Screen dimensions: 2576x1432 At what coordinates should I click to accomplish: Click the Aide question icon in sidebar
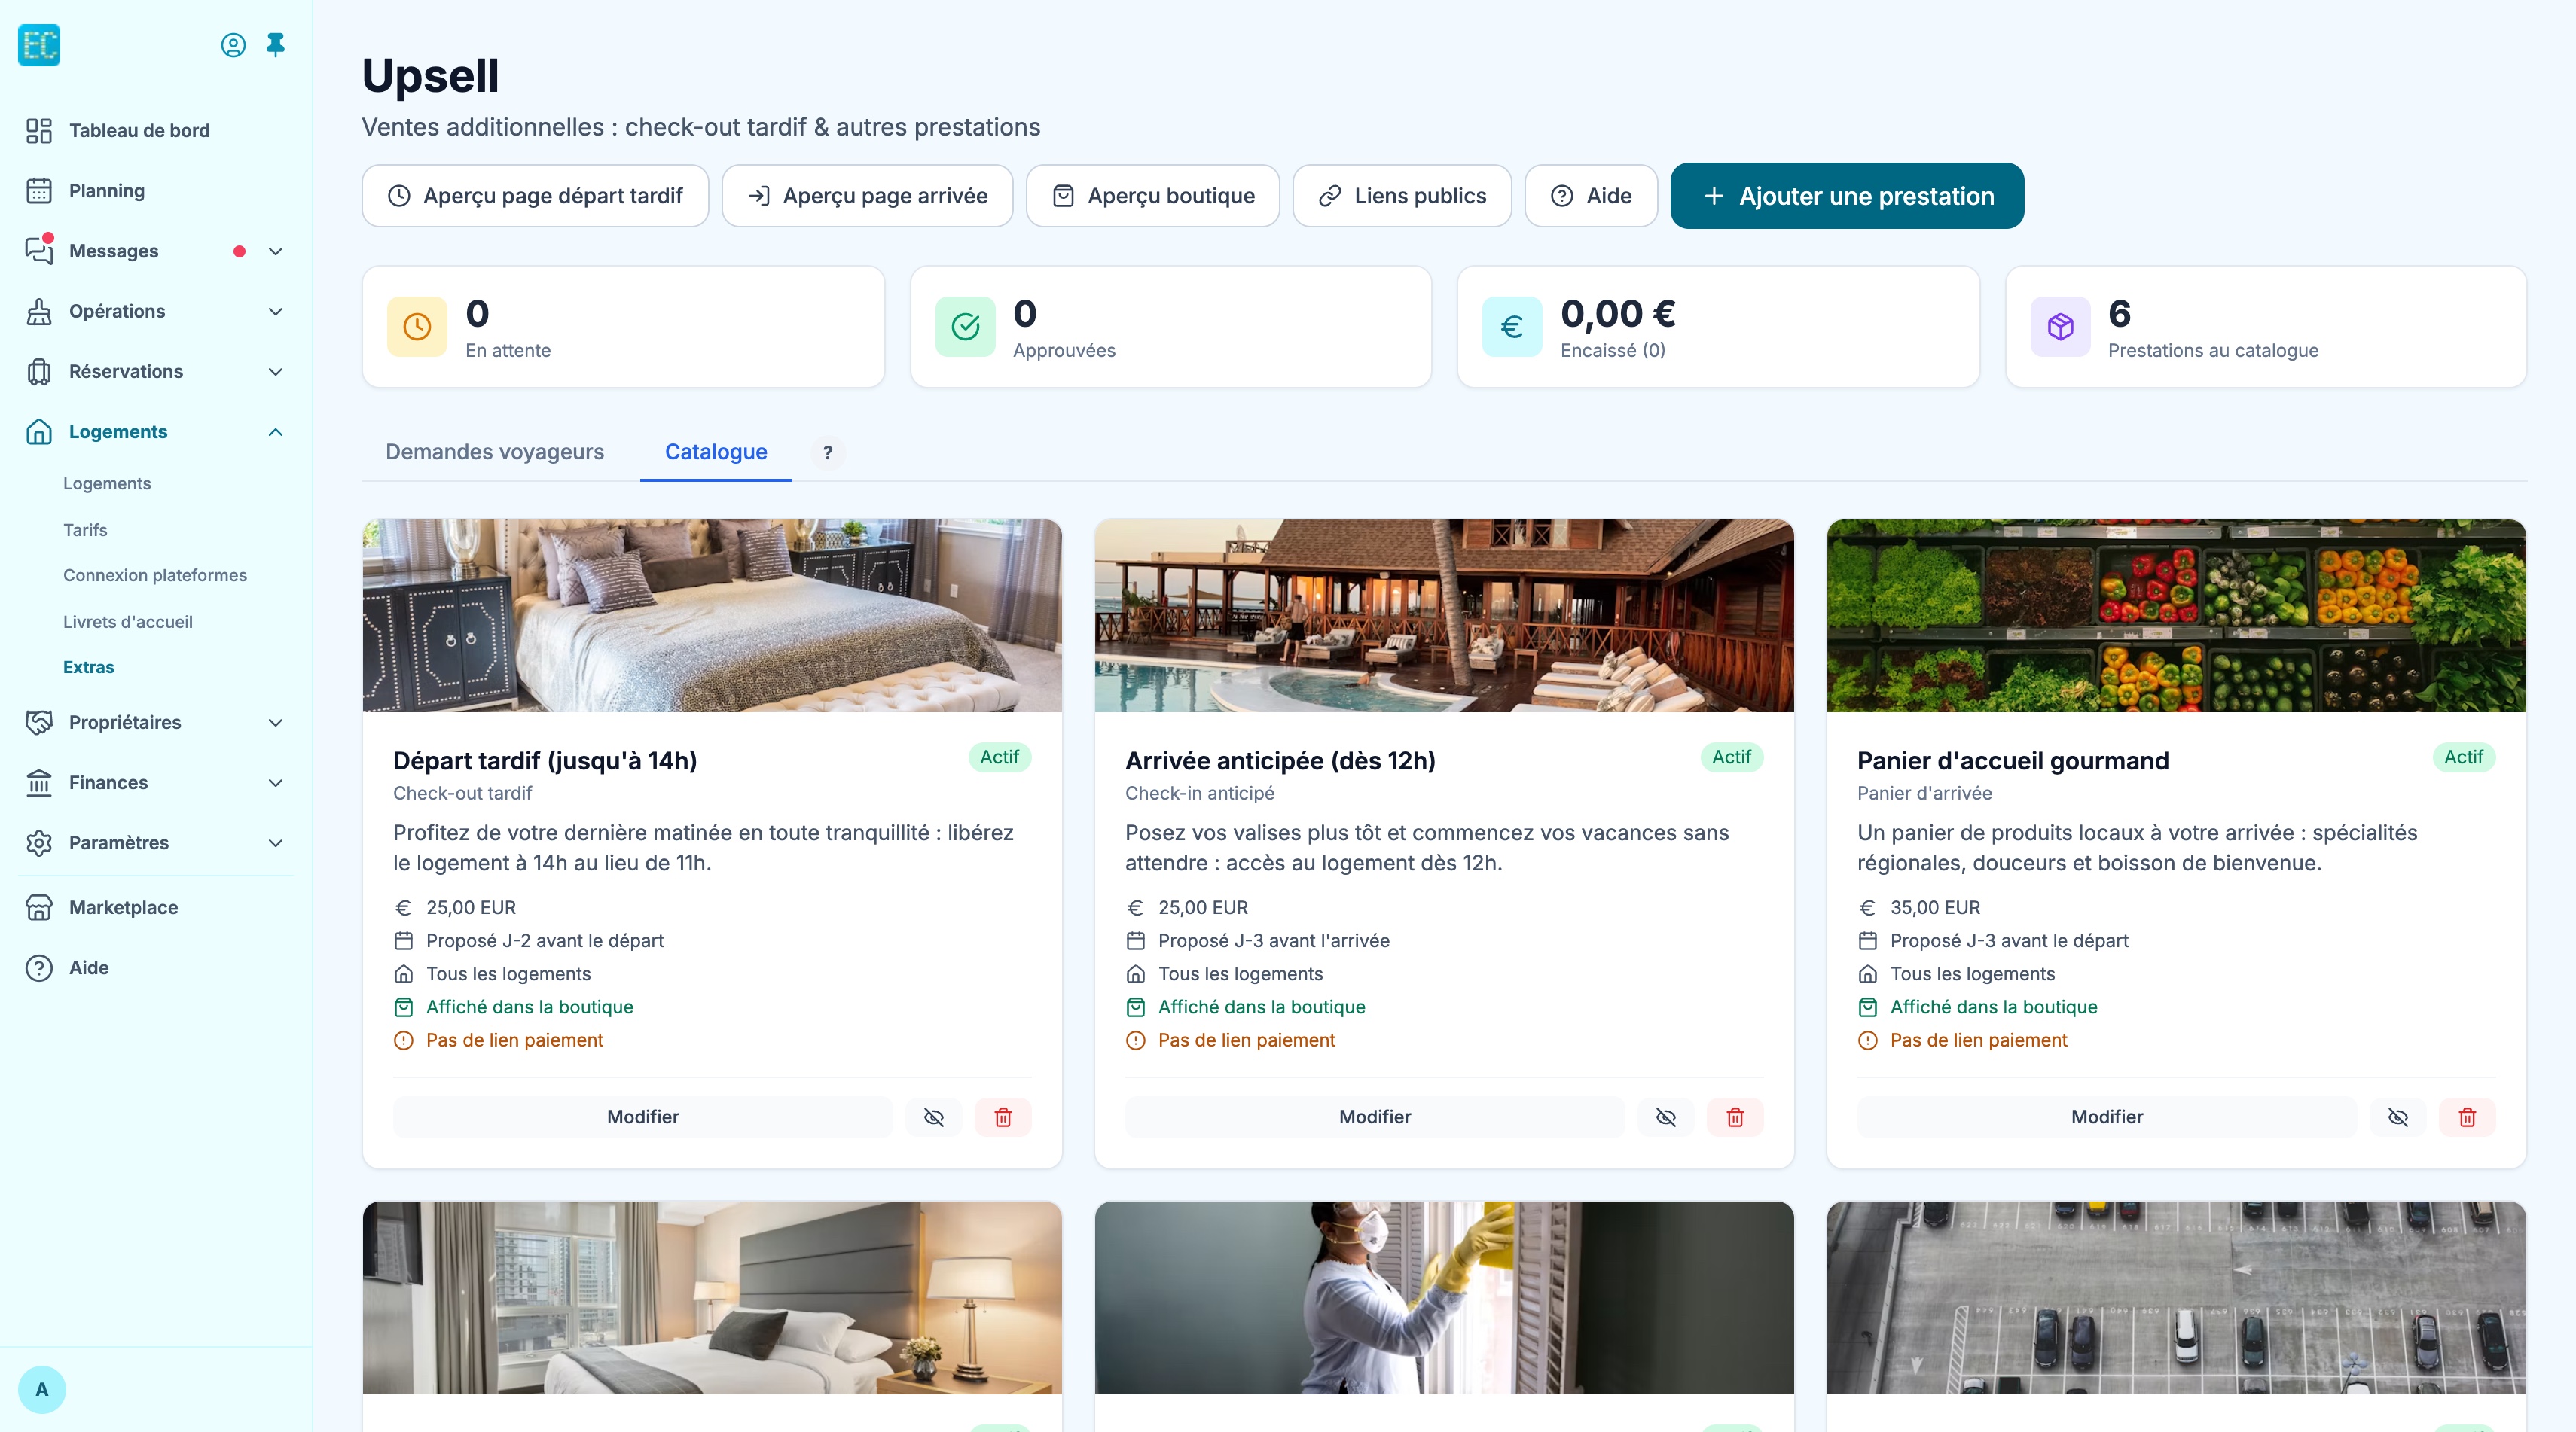click(39, 967)
